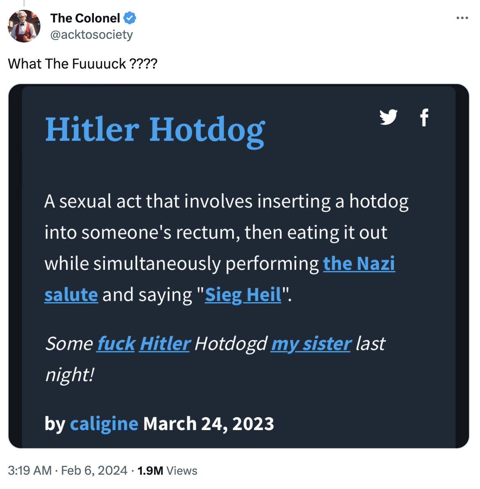
Task: Click the 'Hitler Hotdog' title heading
Action: click(x=155, y=131)
